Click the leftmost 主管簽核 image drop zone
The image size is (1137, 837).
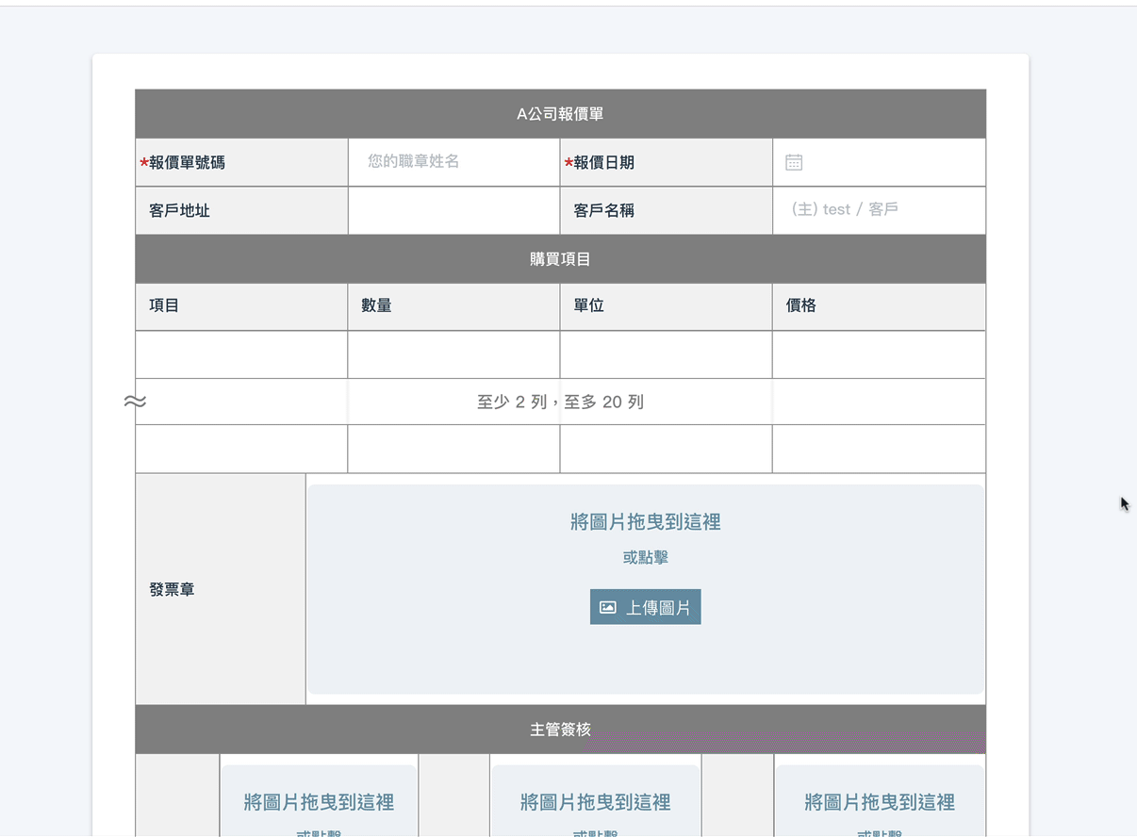319,801
